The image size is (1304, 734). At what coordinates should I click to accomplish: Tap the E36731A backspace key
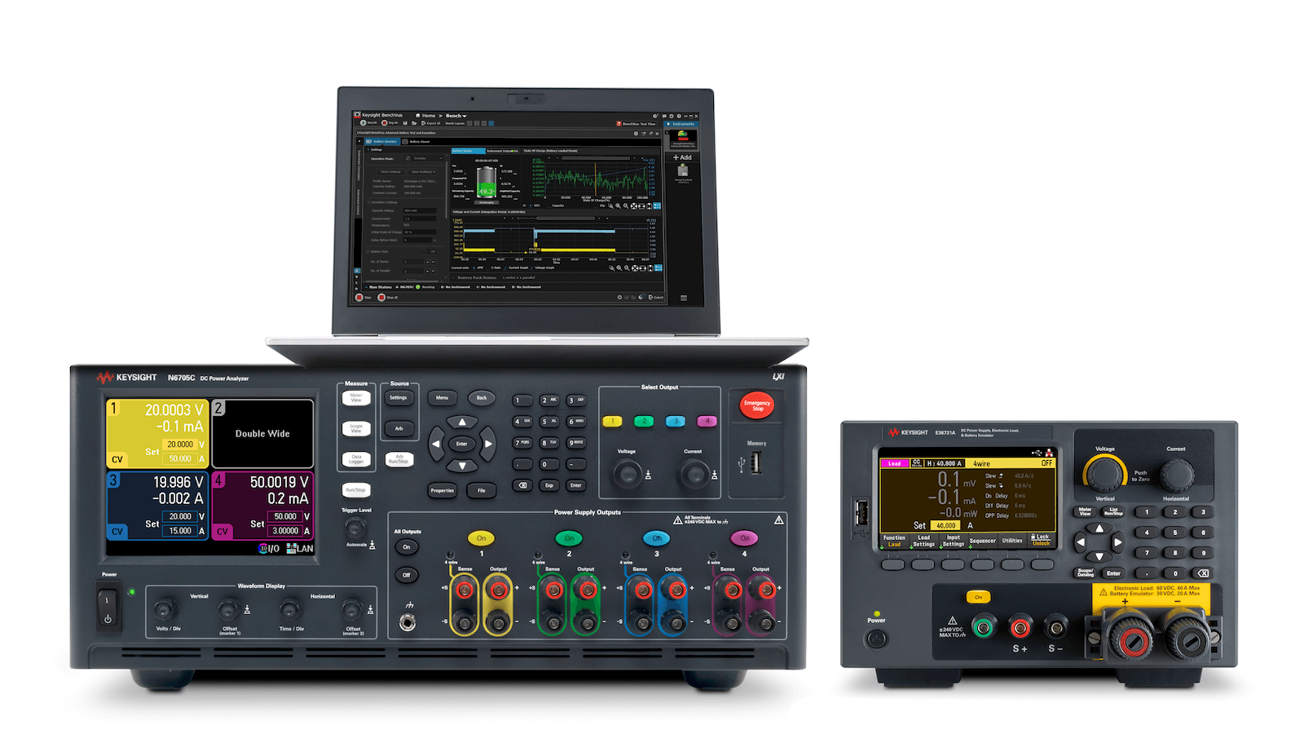(1203, 573)
